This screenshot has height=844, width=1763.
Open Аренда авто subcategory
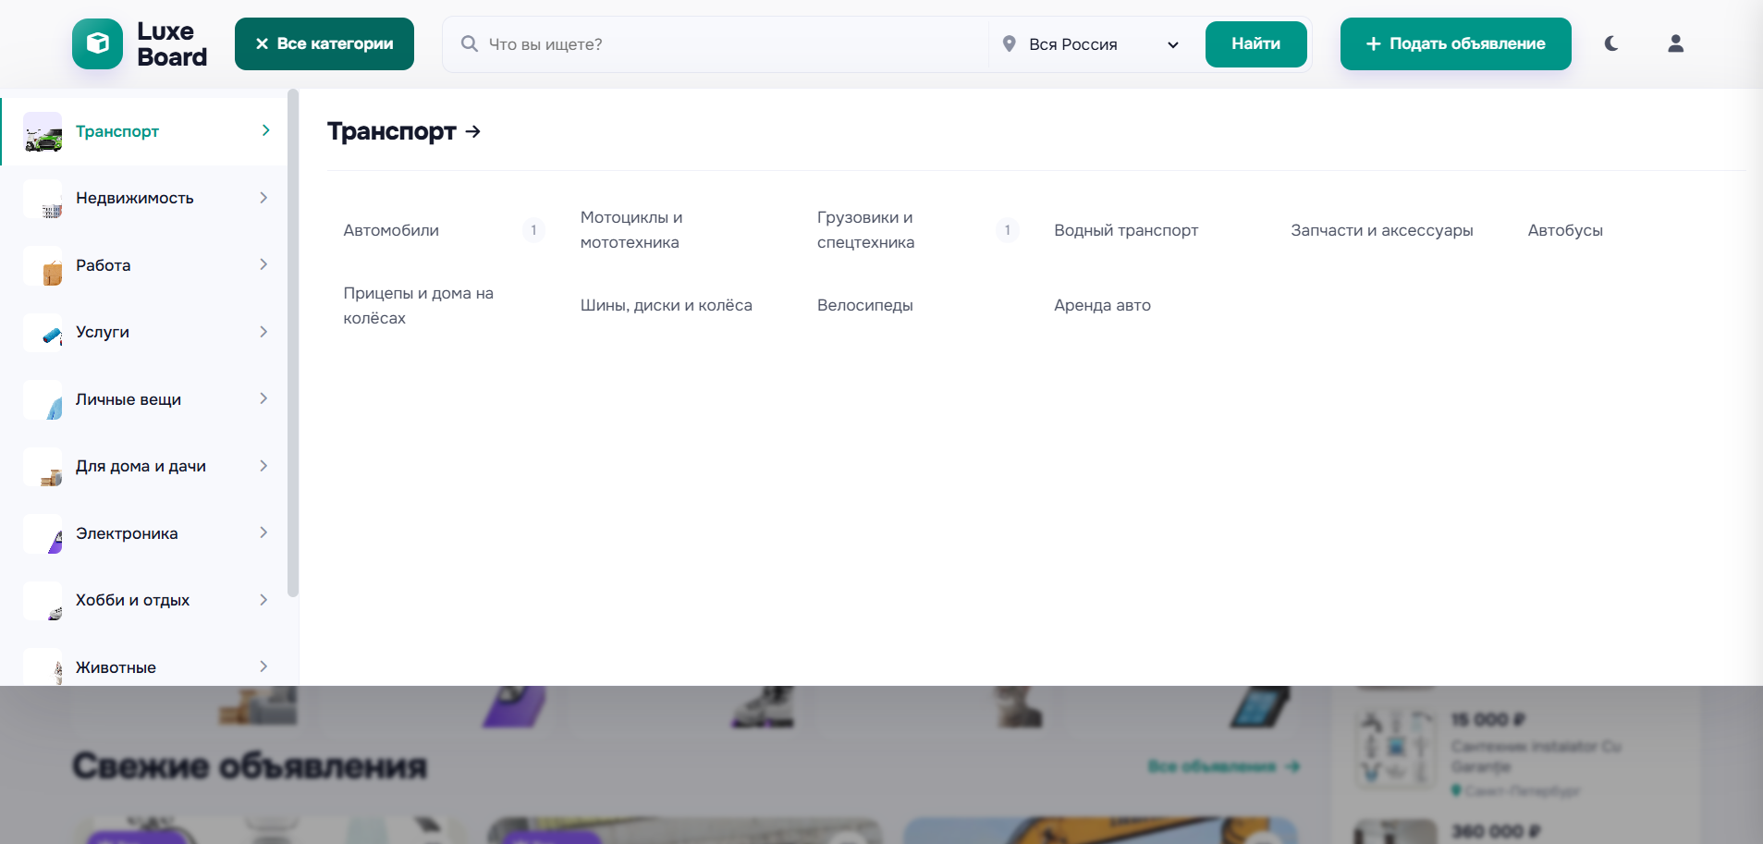pos(1102,305)
